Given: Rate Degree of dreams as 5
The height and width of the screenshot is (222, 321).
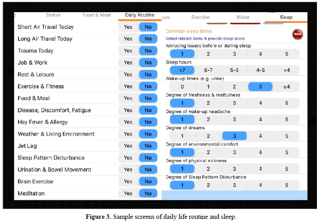Looking at the screenshot, I should [x=286, y=136].
